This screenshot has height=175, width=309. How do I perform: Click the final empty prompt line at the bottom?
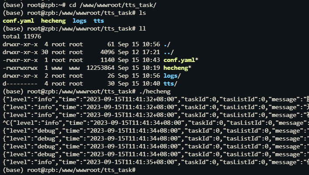pos(69,170)
